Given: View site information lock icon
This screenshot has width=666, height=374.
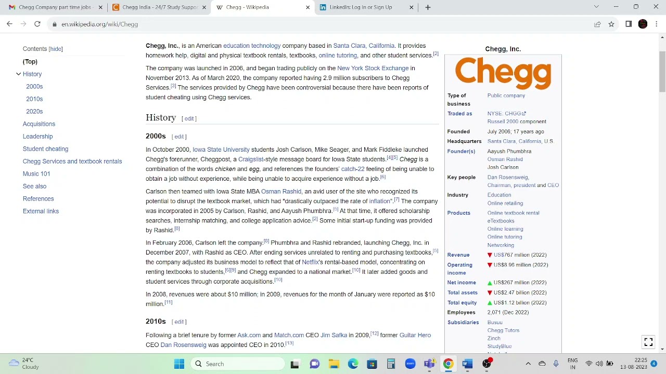Looking at the screenshot, I should tap(54, 24).
